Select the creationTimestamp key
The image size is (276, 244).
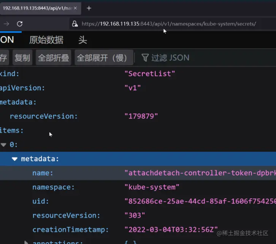coord(71,230)
